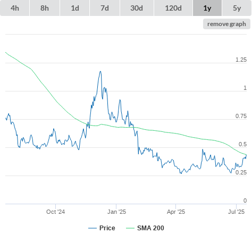Viewport: 252px width, 242px height.
Task: Click the green SMA 200 legend marker
Action: point(130,228)
